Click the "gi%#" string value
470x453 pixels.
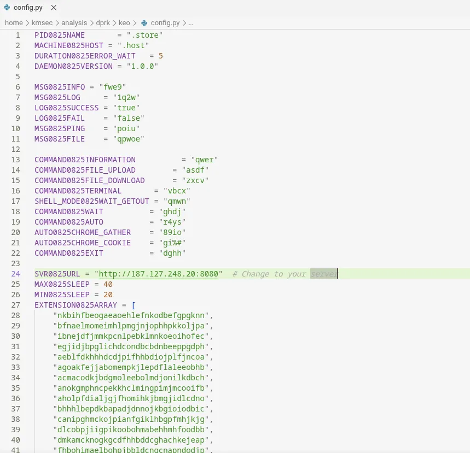point(172,243)
